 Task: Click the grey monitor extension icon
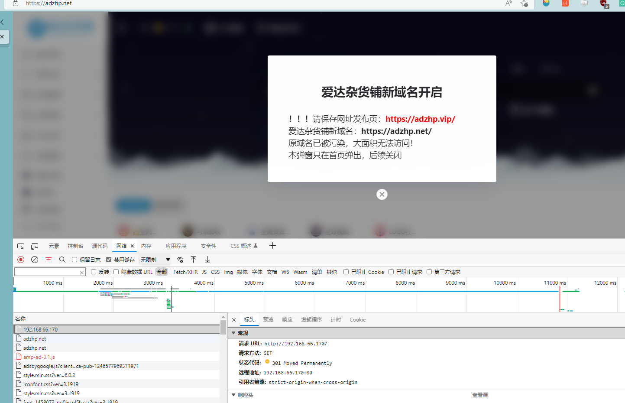tap(584, 3)
